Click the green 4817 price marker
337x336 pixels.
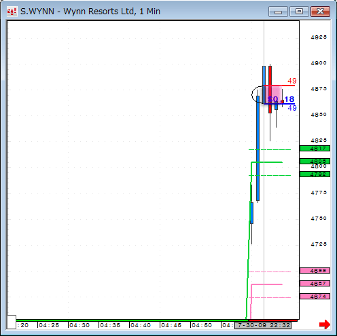click(315, 149)
